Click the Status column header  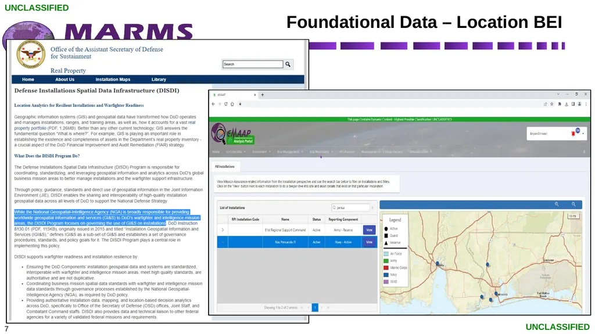tap(317, 220)
